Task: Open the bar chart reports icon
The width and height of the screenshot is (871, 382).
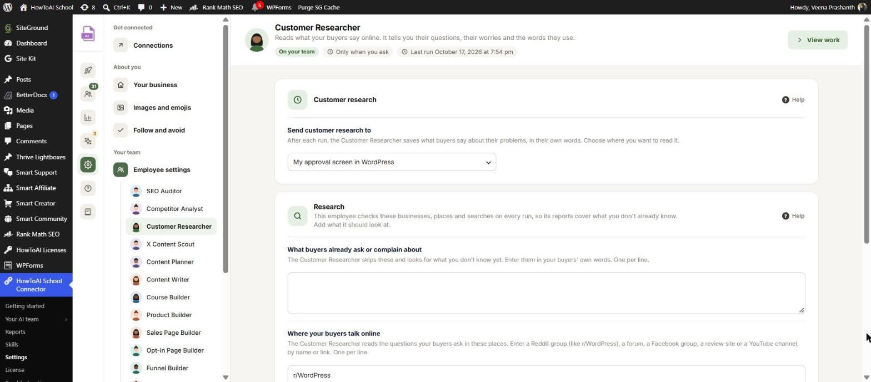Action: 88,117
